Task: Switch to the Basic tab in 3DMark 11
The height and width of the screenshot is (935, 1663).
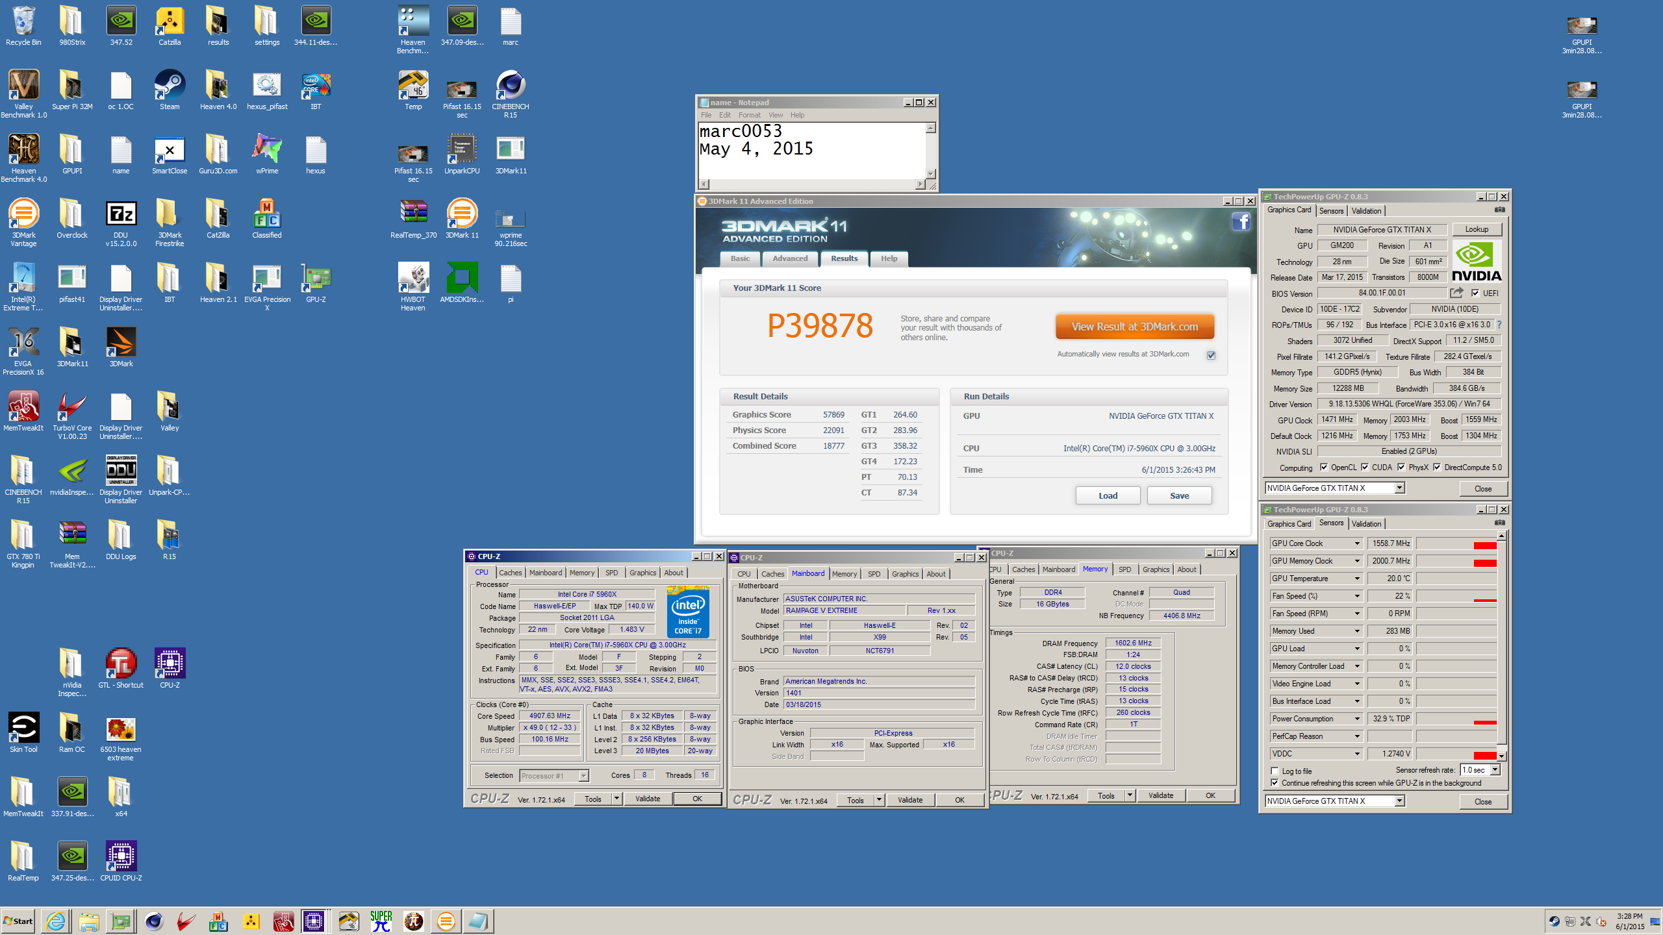Action: click(x=740, y=258)
